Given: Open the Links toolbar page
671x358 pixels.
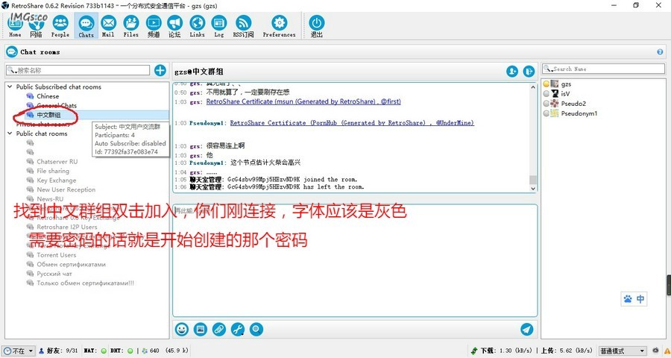Looking at the screenshot, I should coord(198,26).
